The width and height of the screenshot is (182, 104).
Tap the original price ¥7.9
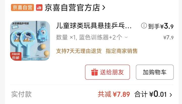click(168, 37)
